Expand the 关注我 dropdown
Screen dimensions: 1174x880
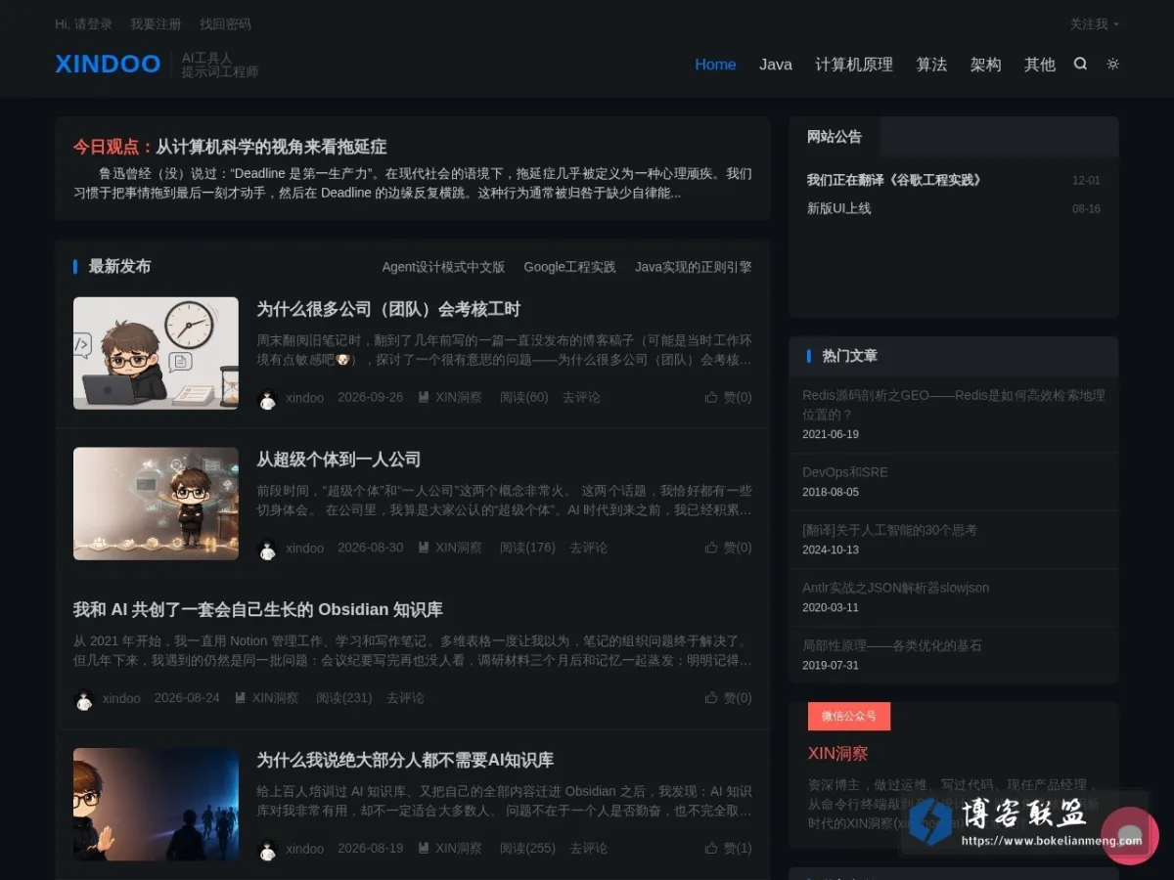pos(1094,23)
